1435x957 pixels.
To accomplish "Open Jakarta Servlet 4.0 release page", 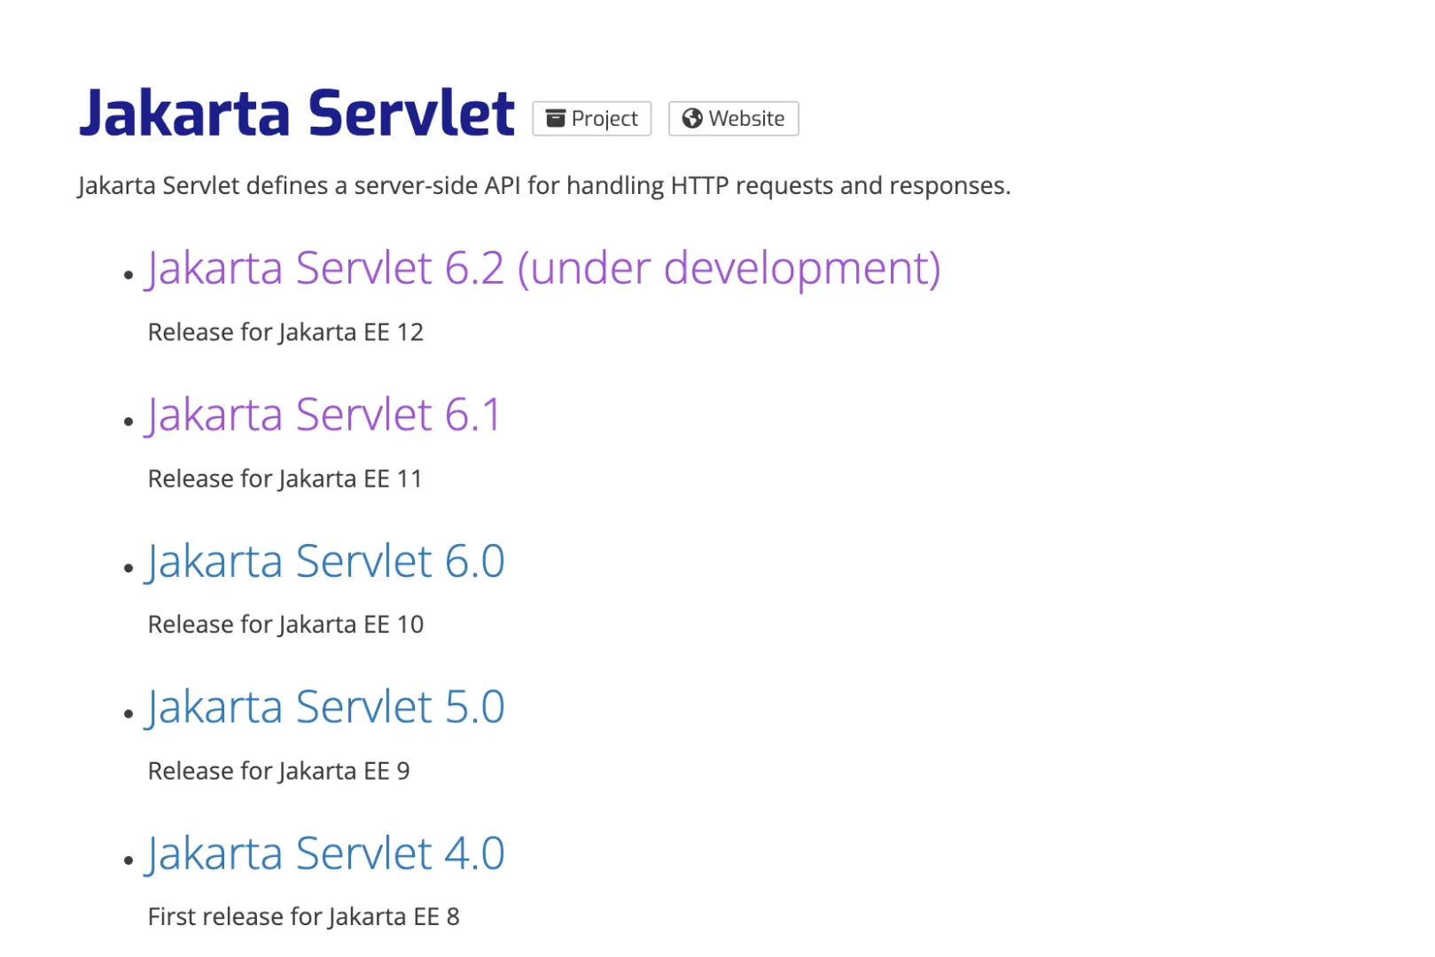I will tap(326, 852).
